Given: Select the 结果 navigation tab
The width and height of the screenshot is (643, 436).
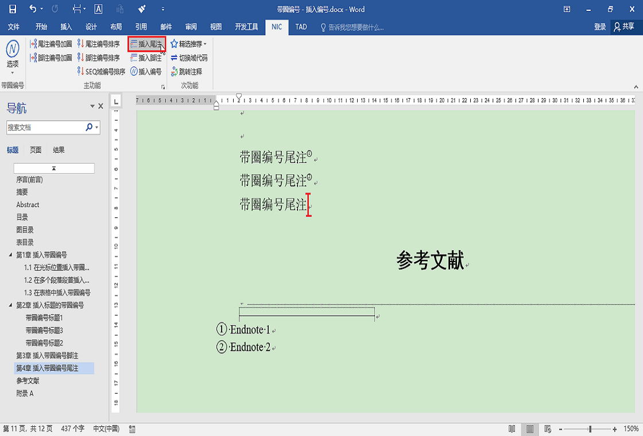Looking at the screenshot, I should [x=59, y=150].
